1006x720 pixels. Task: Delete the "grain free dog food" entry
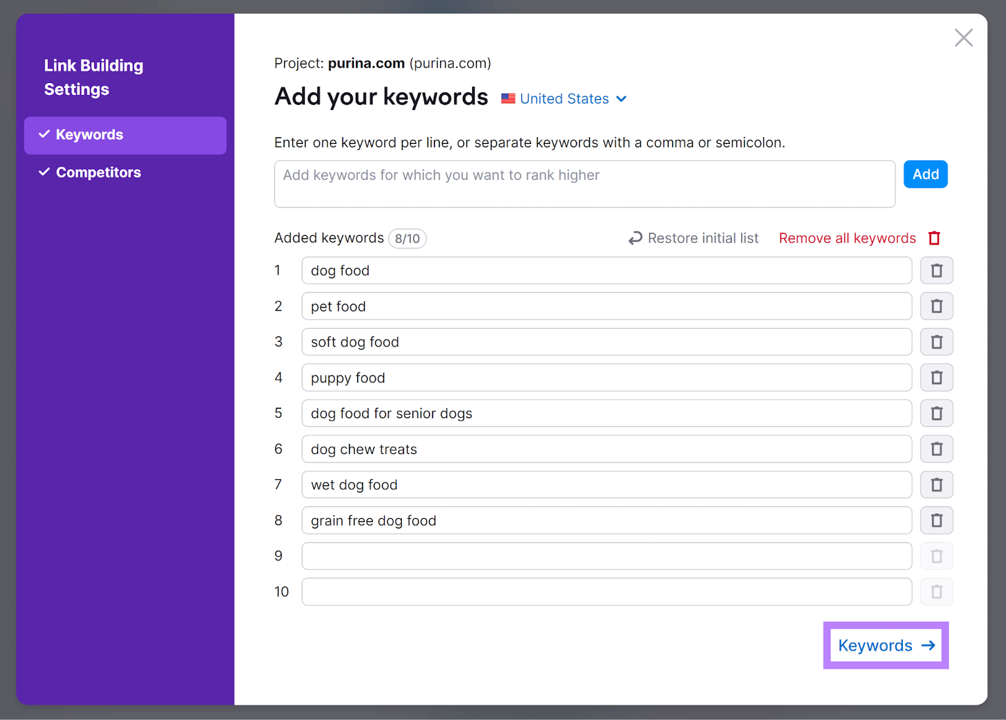(936, 520)
